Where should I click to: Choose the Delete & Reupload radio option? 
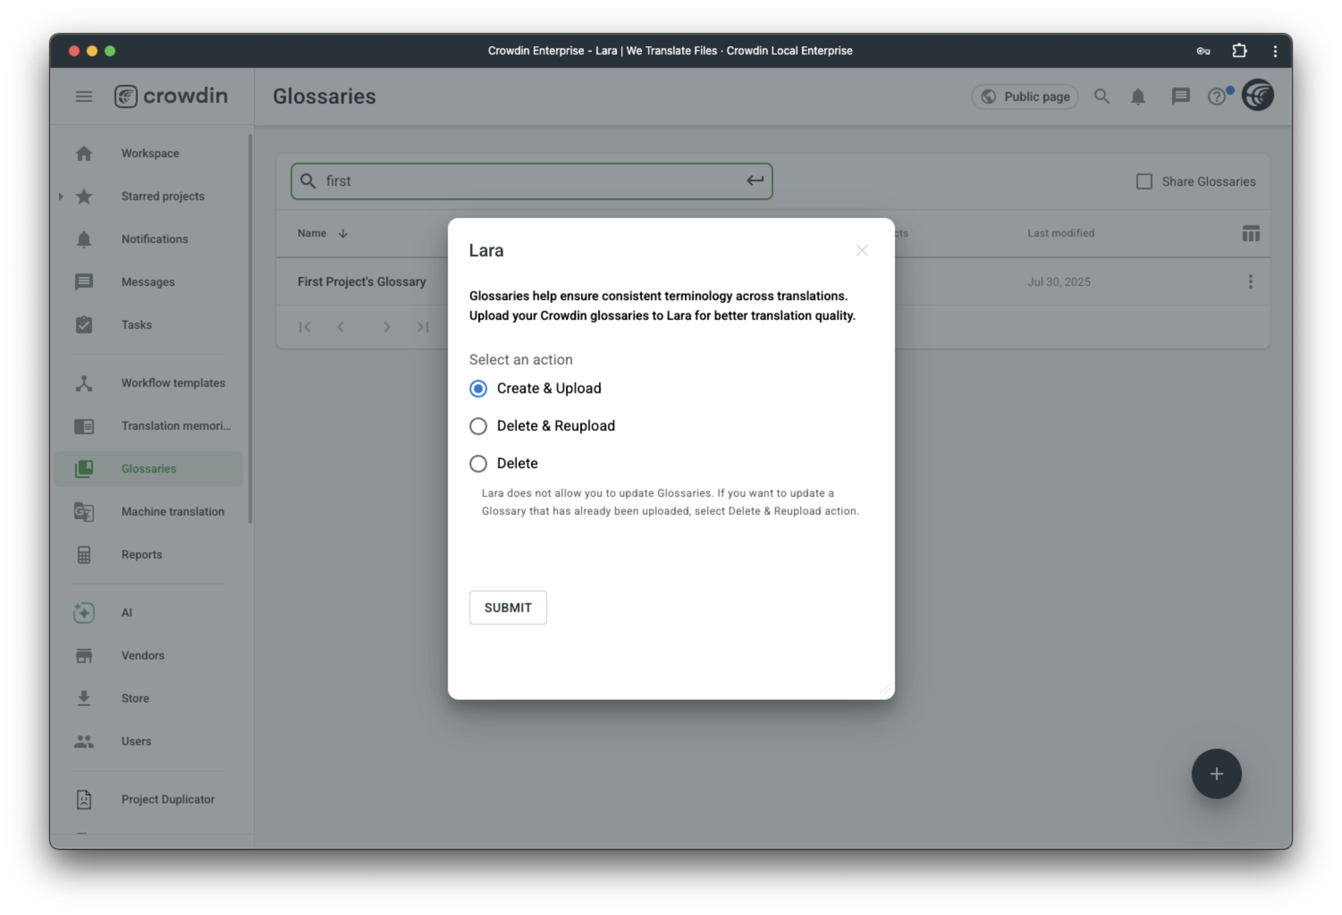[x=478, y=426]
